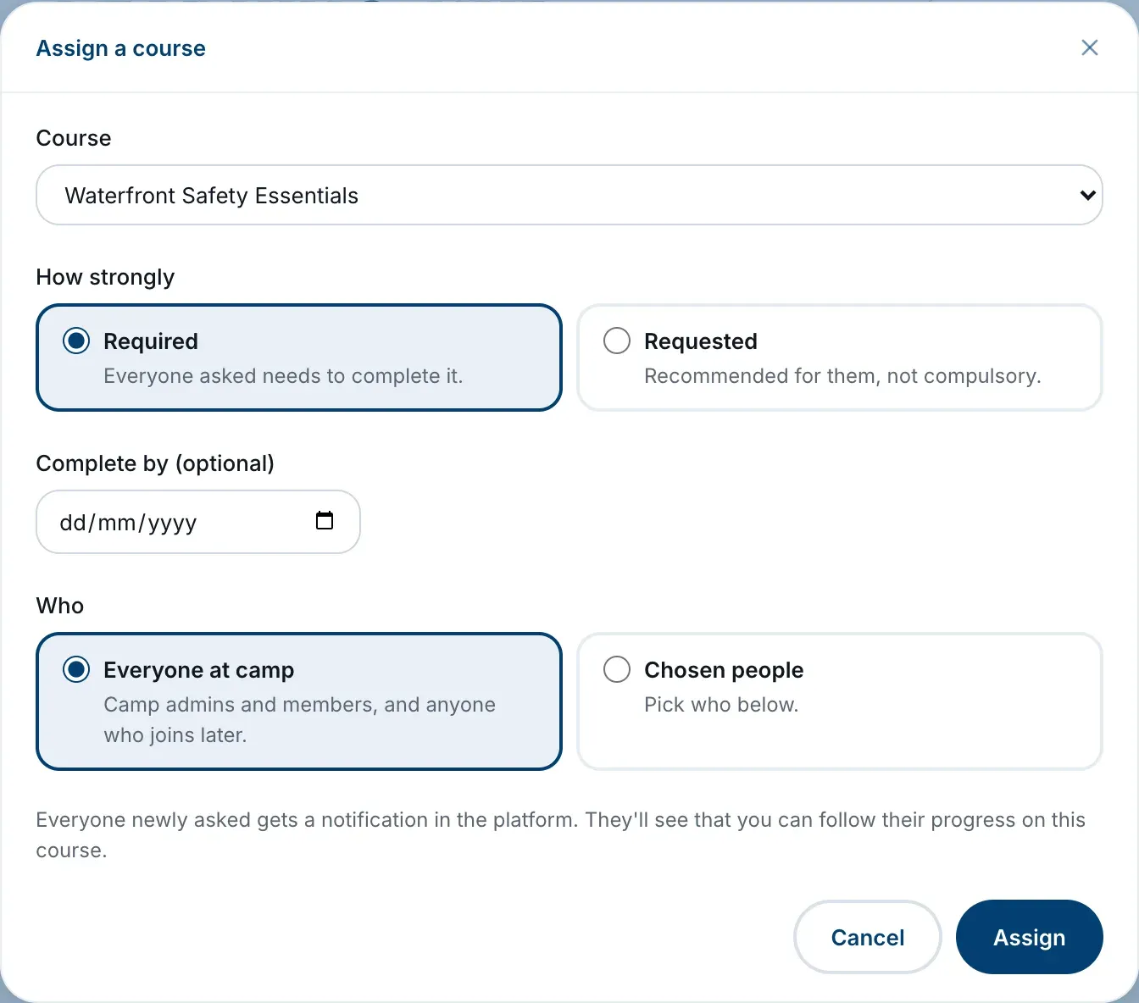Click the Course field label
This screenshot has width=1139, height=1003.
coord(74,138)
